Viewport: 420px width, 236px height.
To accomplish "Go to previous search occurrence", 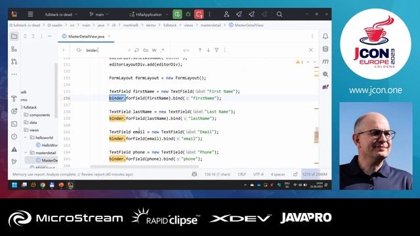I will 199,50.
